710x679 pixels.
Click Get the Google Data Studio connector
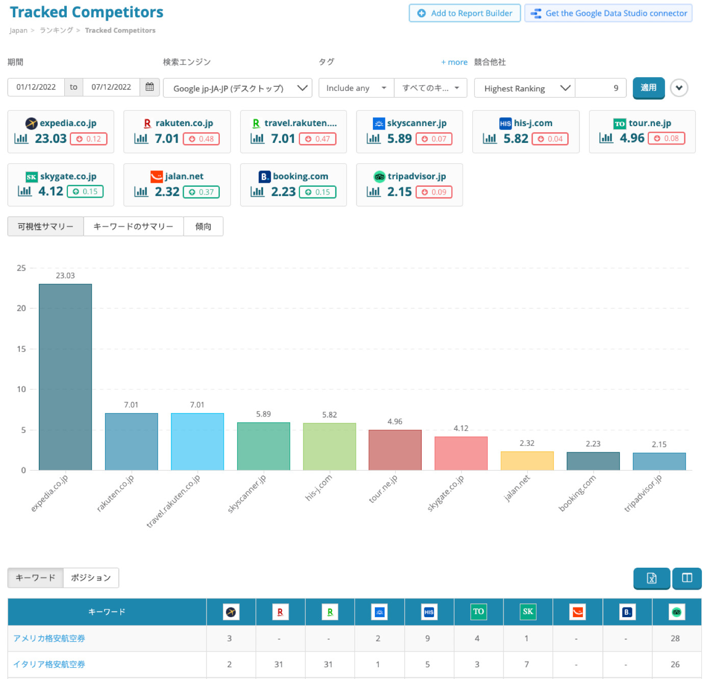pyautogui.click(x=608, y=13)
